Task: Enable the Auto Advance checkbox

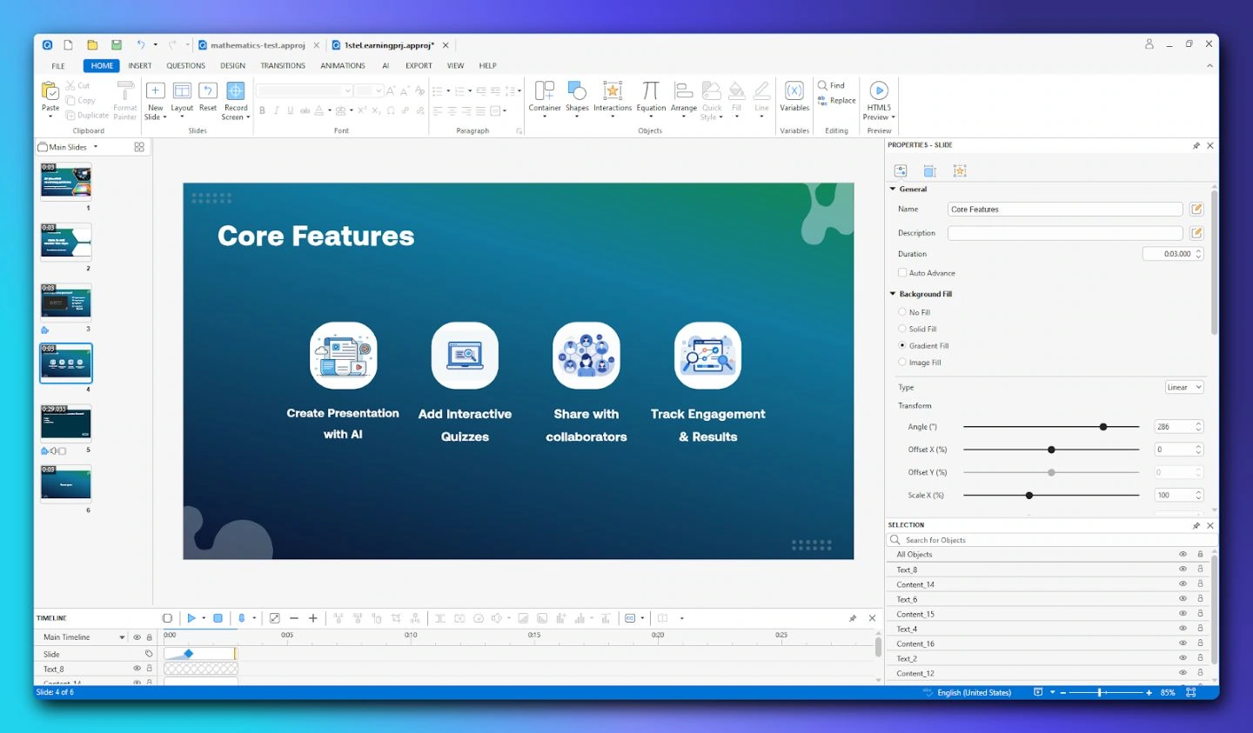Action: pos(902,272)
